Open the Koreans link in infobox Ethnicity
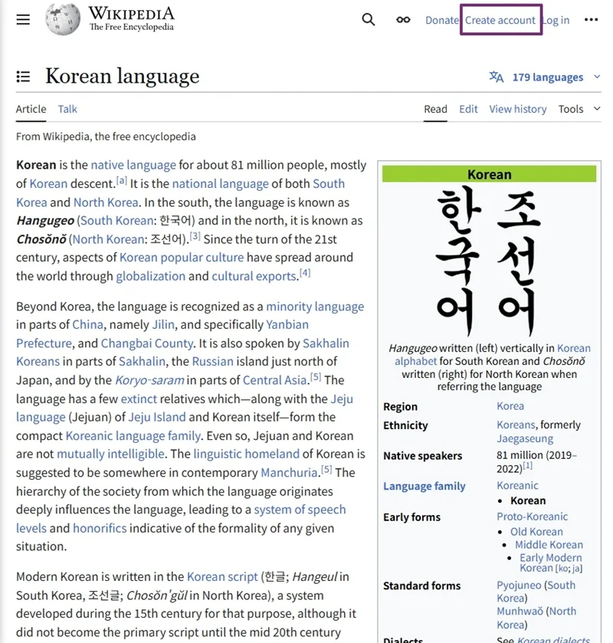 pyautogui.click(x=516, y=425)
